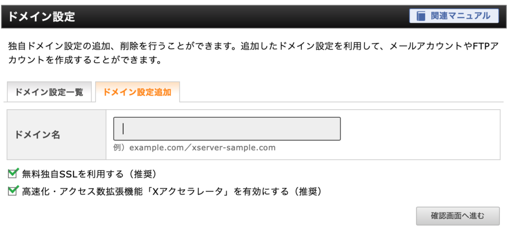Viewport: 519px width, 238px height.
Task: Click the ドメイン名 row label cell
Action: 57,135
